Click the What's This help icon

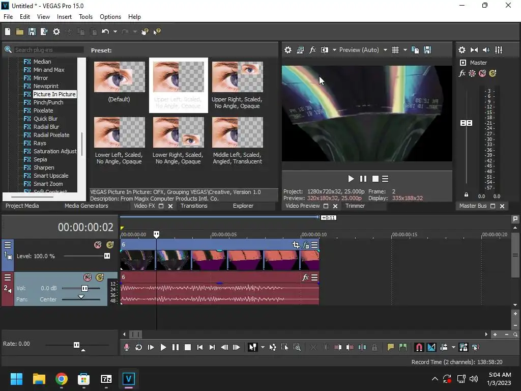point(157,32)
